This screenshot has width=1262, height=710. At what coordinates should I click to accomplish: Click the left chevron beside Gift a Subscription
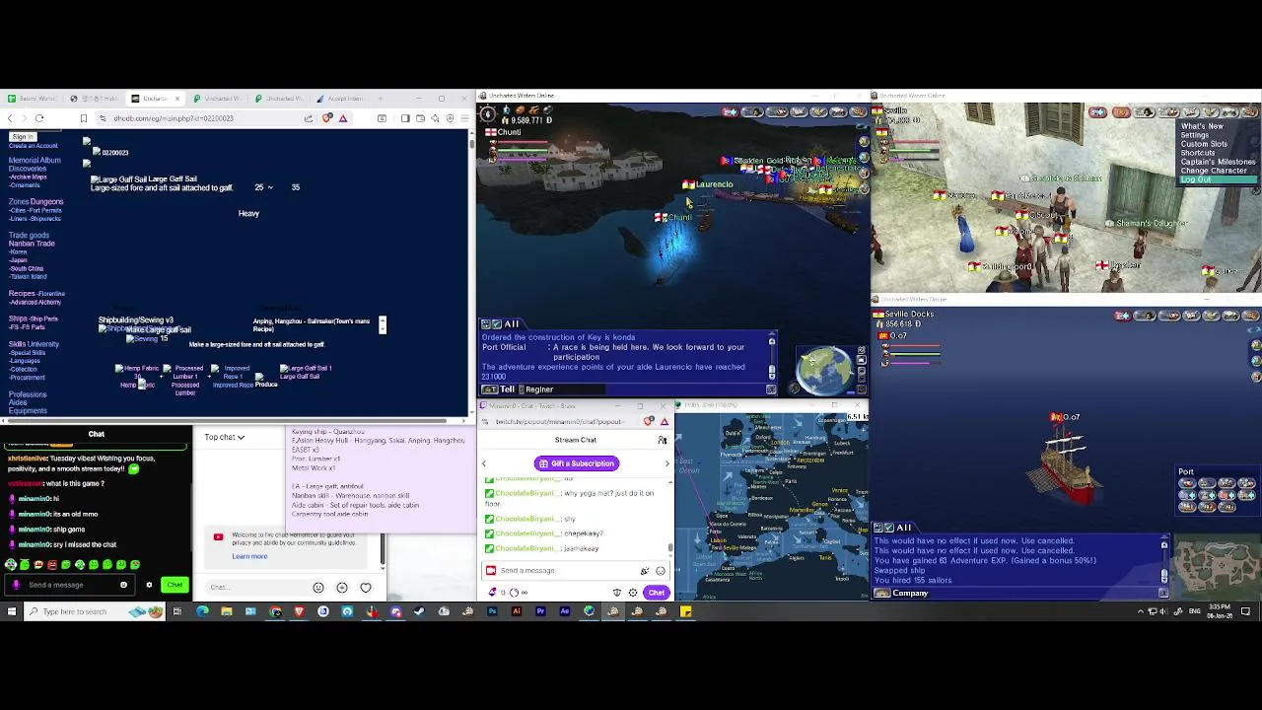click(x=484, y=463)
